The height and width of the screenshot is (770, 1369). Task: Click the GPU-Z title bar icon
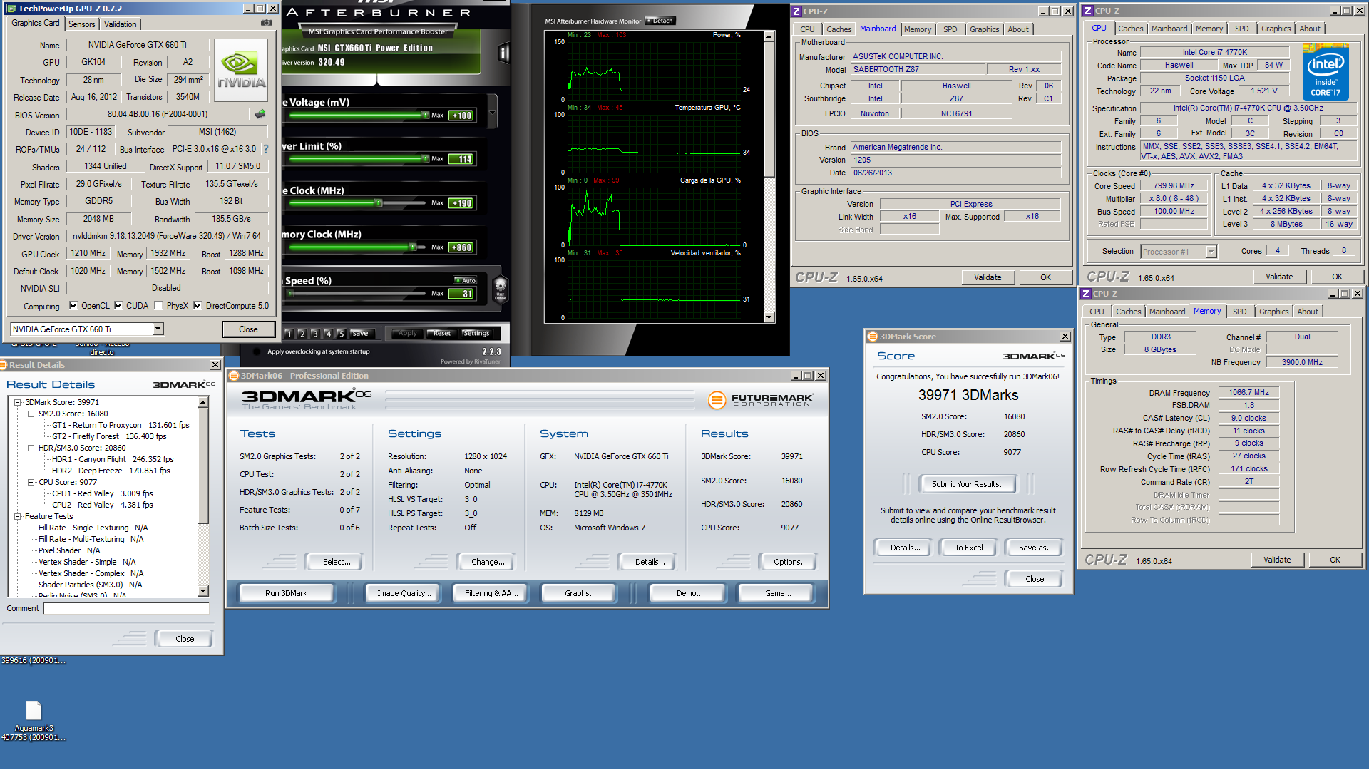point(10,9)
